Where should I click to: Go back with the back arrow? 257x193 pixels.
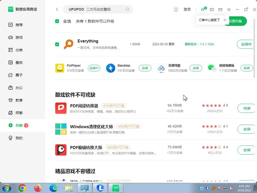click(x=57, y=9)
